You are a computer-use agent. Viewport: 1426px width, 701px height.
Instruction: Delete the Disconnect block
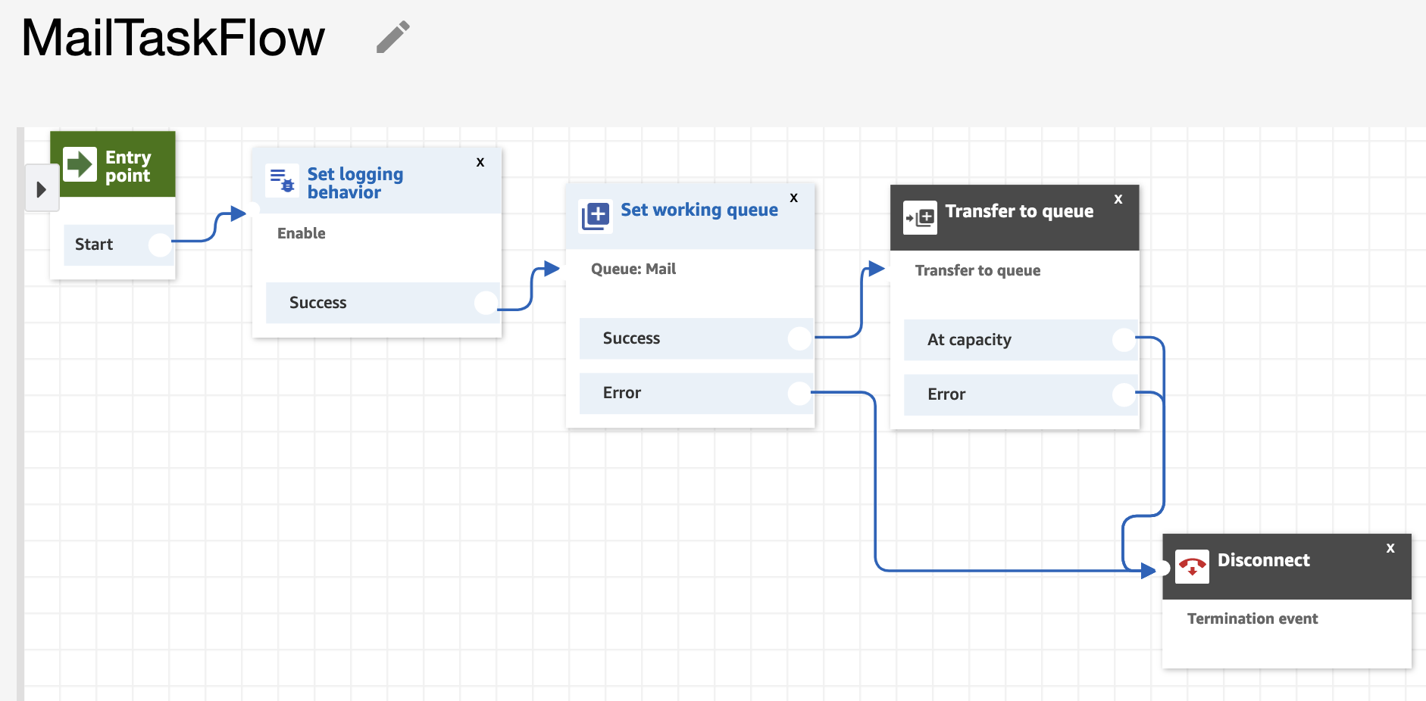(x=1390, y=548)
